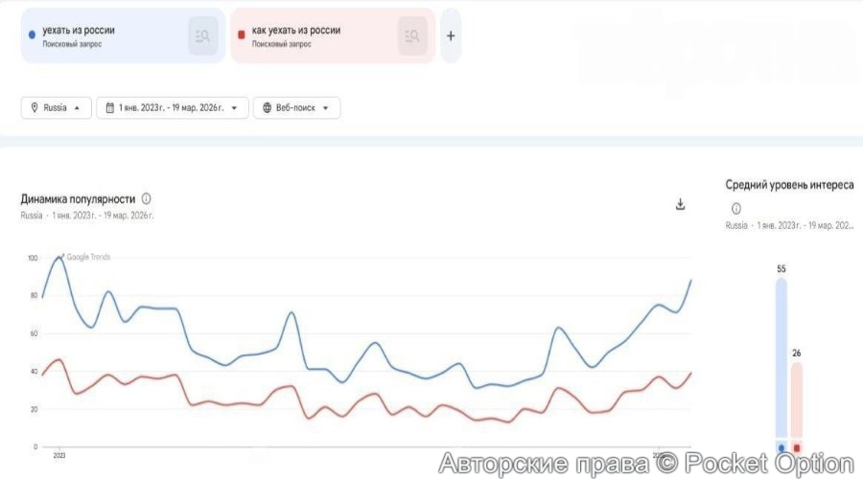Open info tooltip beside Динамика популярности
This screenshot has height=479, width=863.
(x=147, y=199)
